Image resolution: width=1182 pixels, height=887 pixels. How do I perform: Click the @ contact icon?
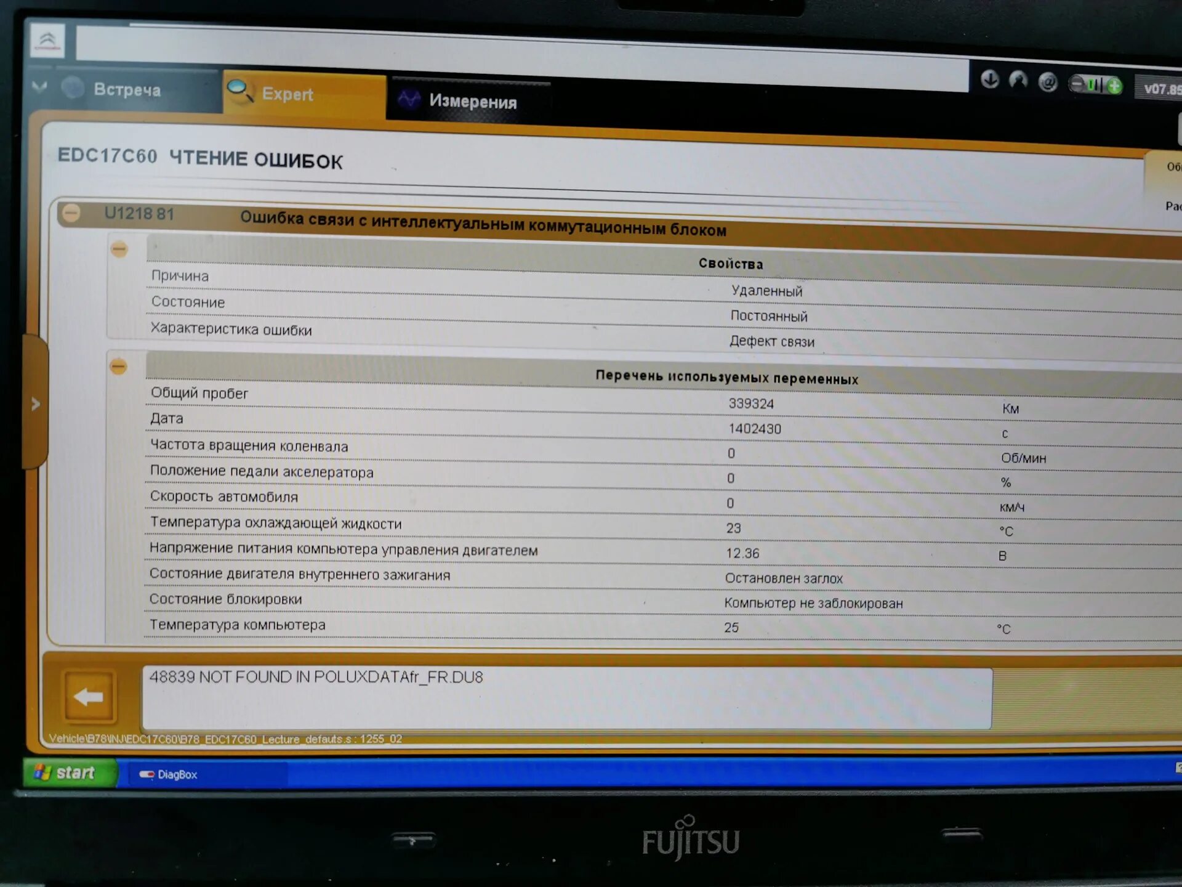pos(1047,82)
